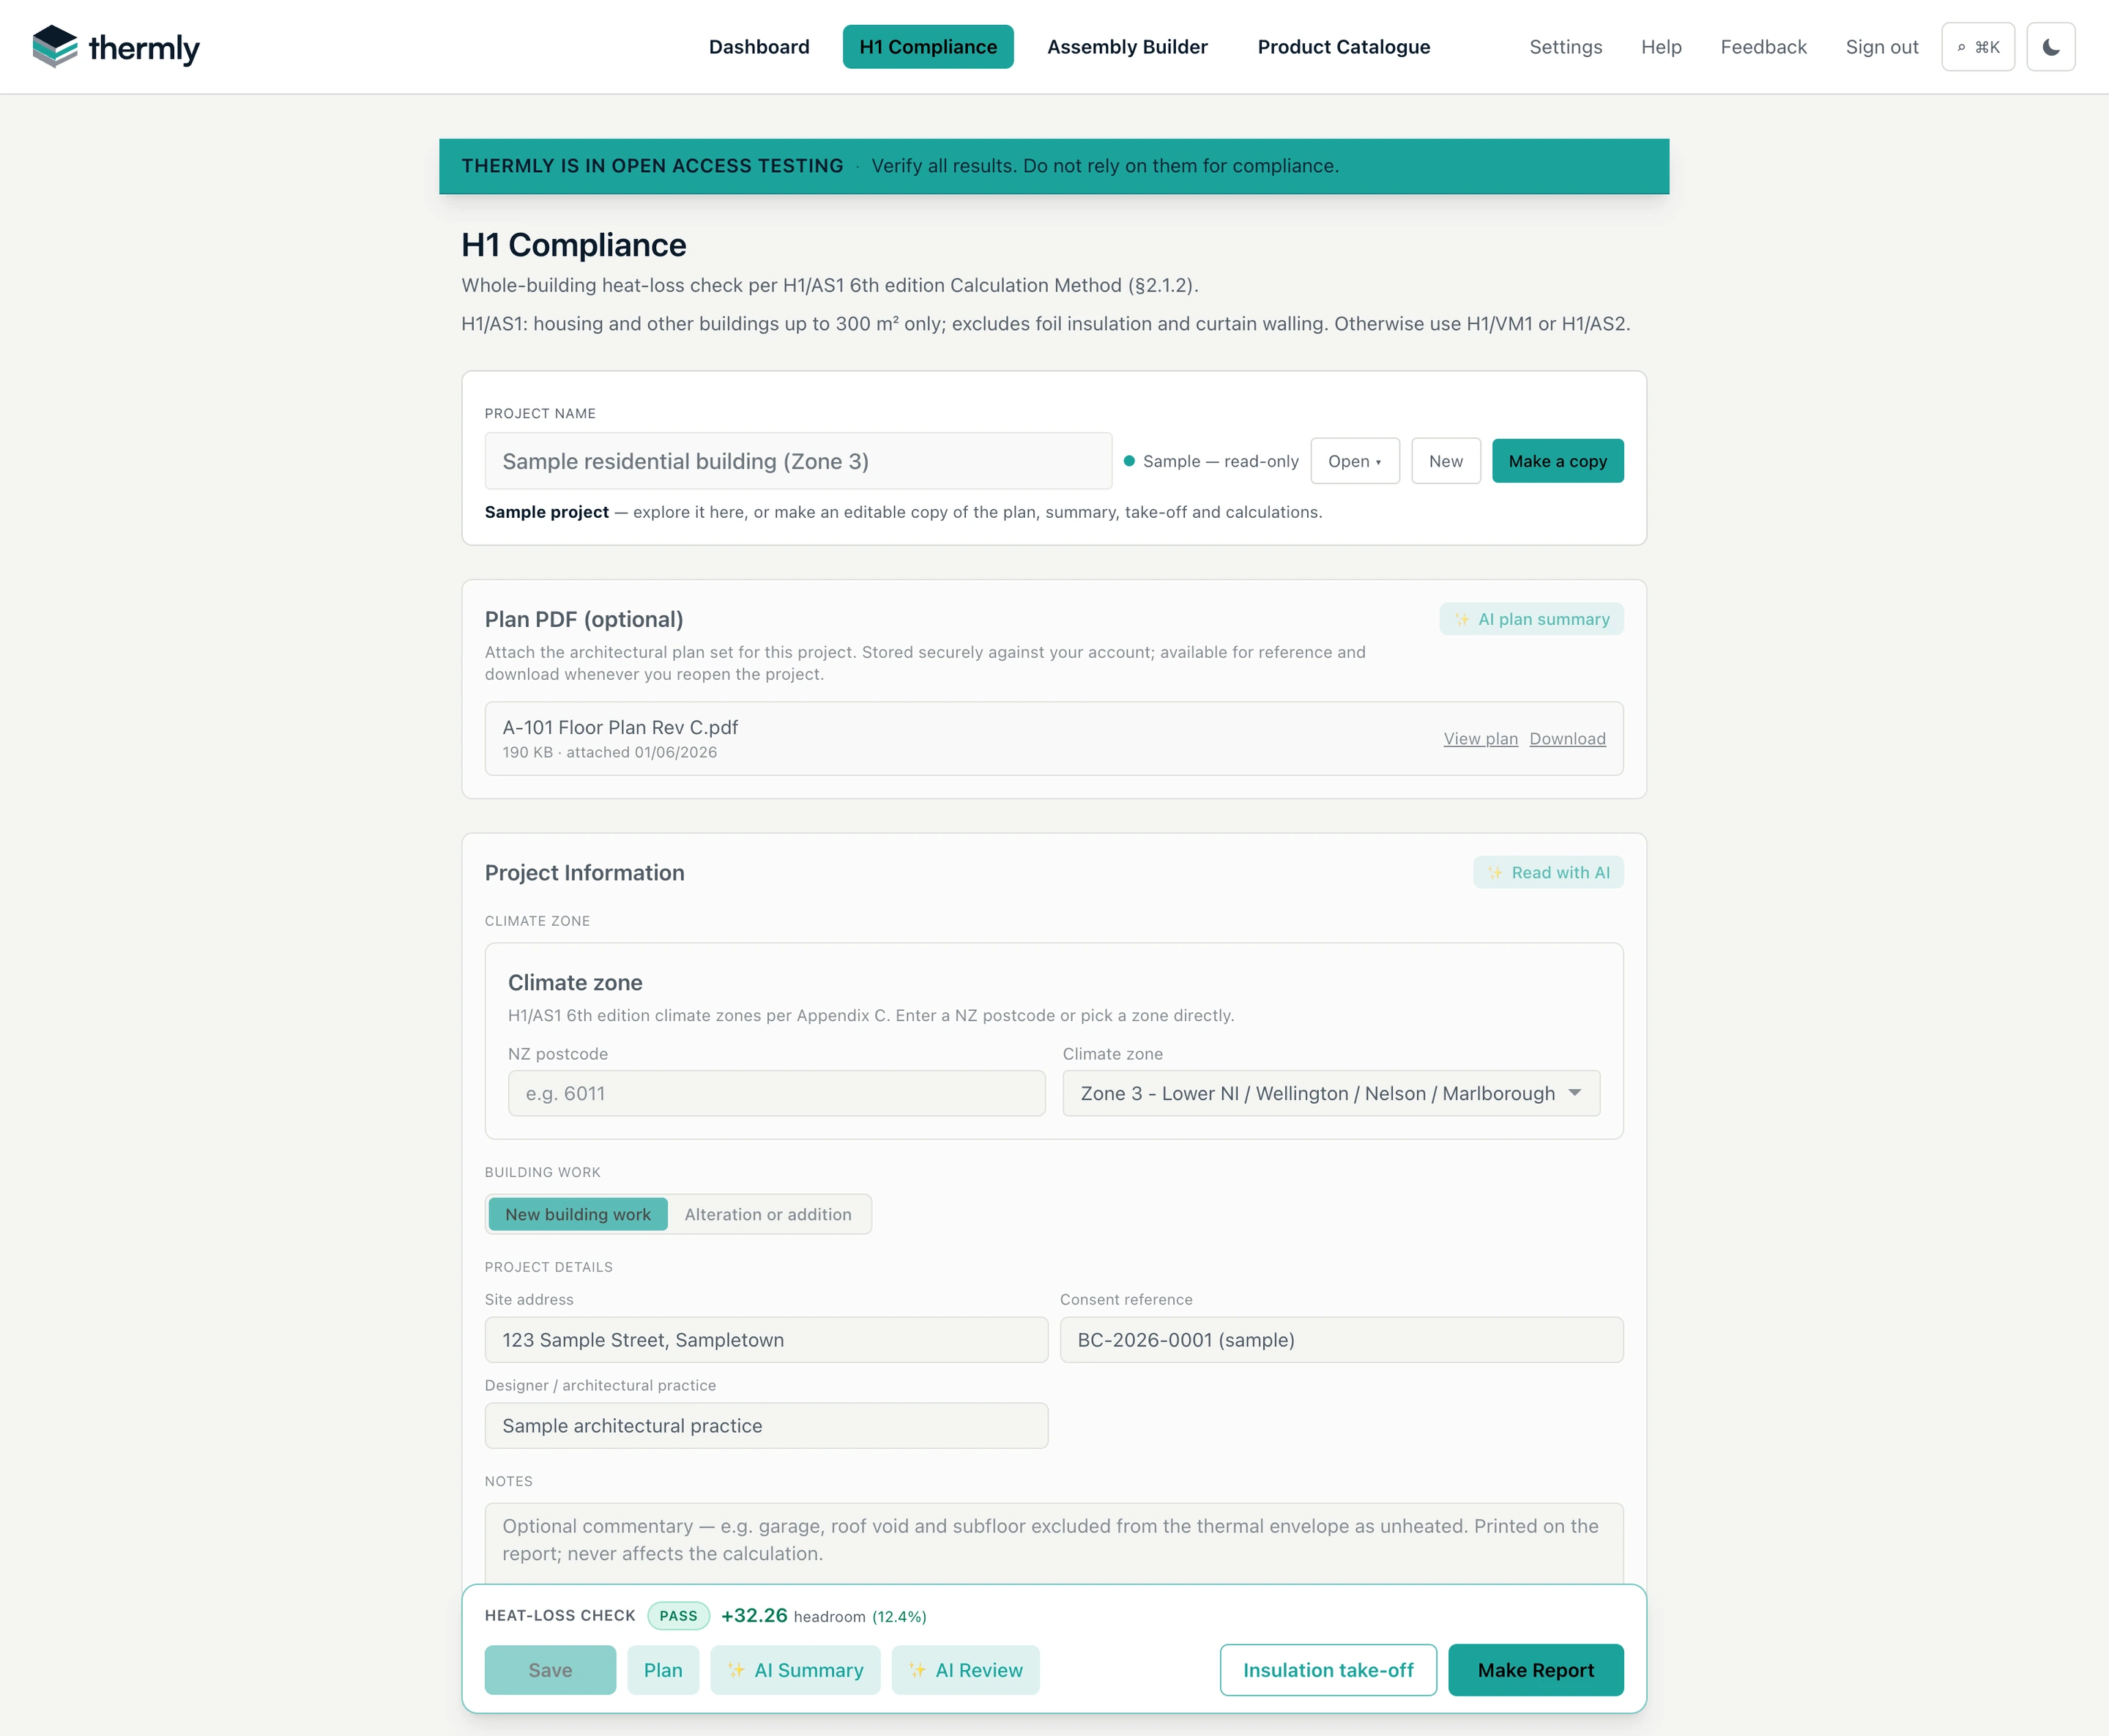Viewport: 2109px width, 1736px height.
Task: Toggle dark mode with the moon icon
Action: pyautogui.click(x=2050, y=47)
